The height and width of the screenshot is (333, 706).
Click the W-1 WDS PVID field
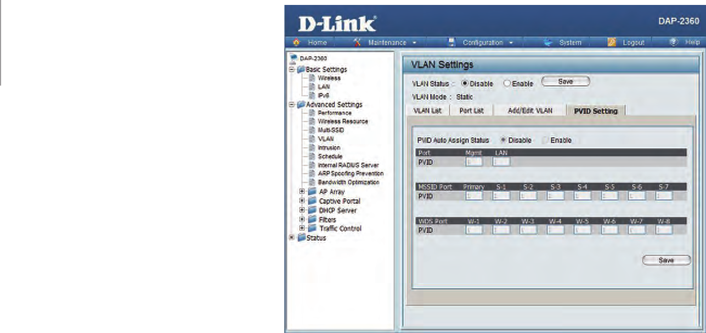pos(473,230)
